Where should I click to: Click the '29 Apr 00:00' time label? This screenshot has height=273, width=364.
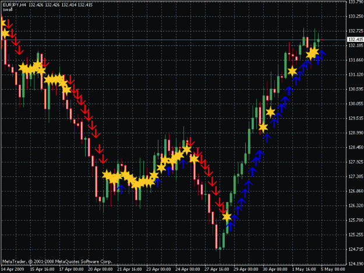(x=246, y=270)
